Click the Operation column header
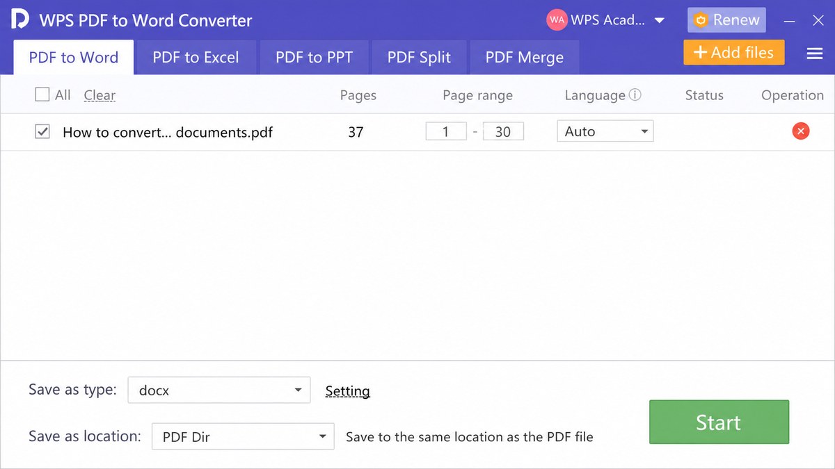 pos(793,95)
